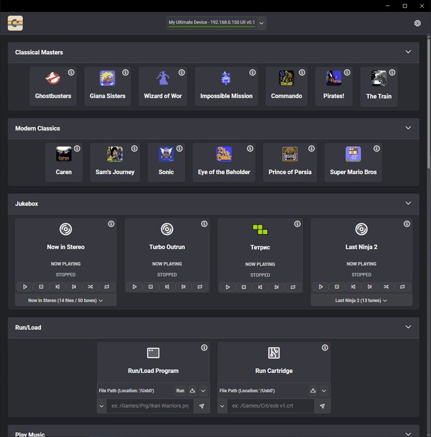Launch the Ghostbusters game tile
Screen dimensions: 431x437
click(x=53, y=87)
